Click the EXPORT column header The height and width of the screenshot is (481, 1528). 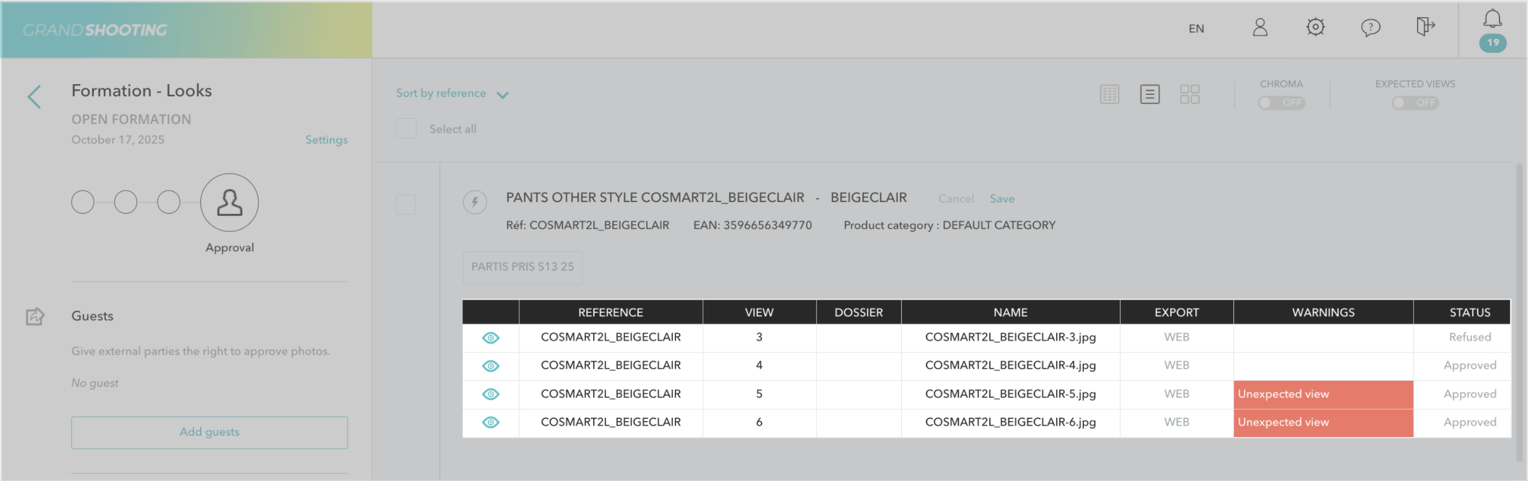pyautogui.click(x=1177, y=313)
